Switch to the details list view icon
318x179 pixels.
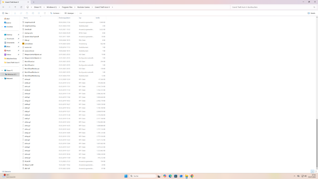click(x=313, y=171)
